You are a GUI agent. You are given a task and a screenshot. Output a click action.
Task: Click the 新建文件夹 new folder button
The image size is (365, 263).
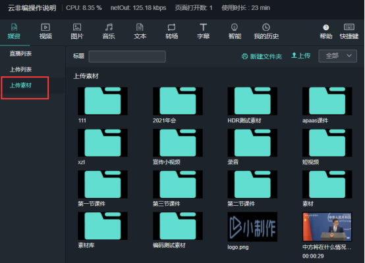(262, 57)
